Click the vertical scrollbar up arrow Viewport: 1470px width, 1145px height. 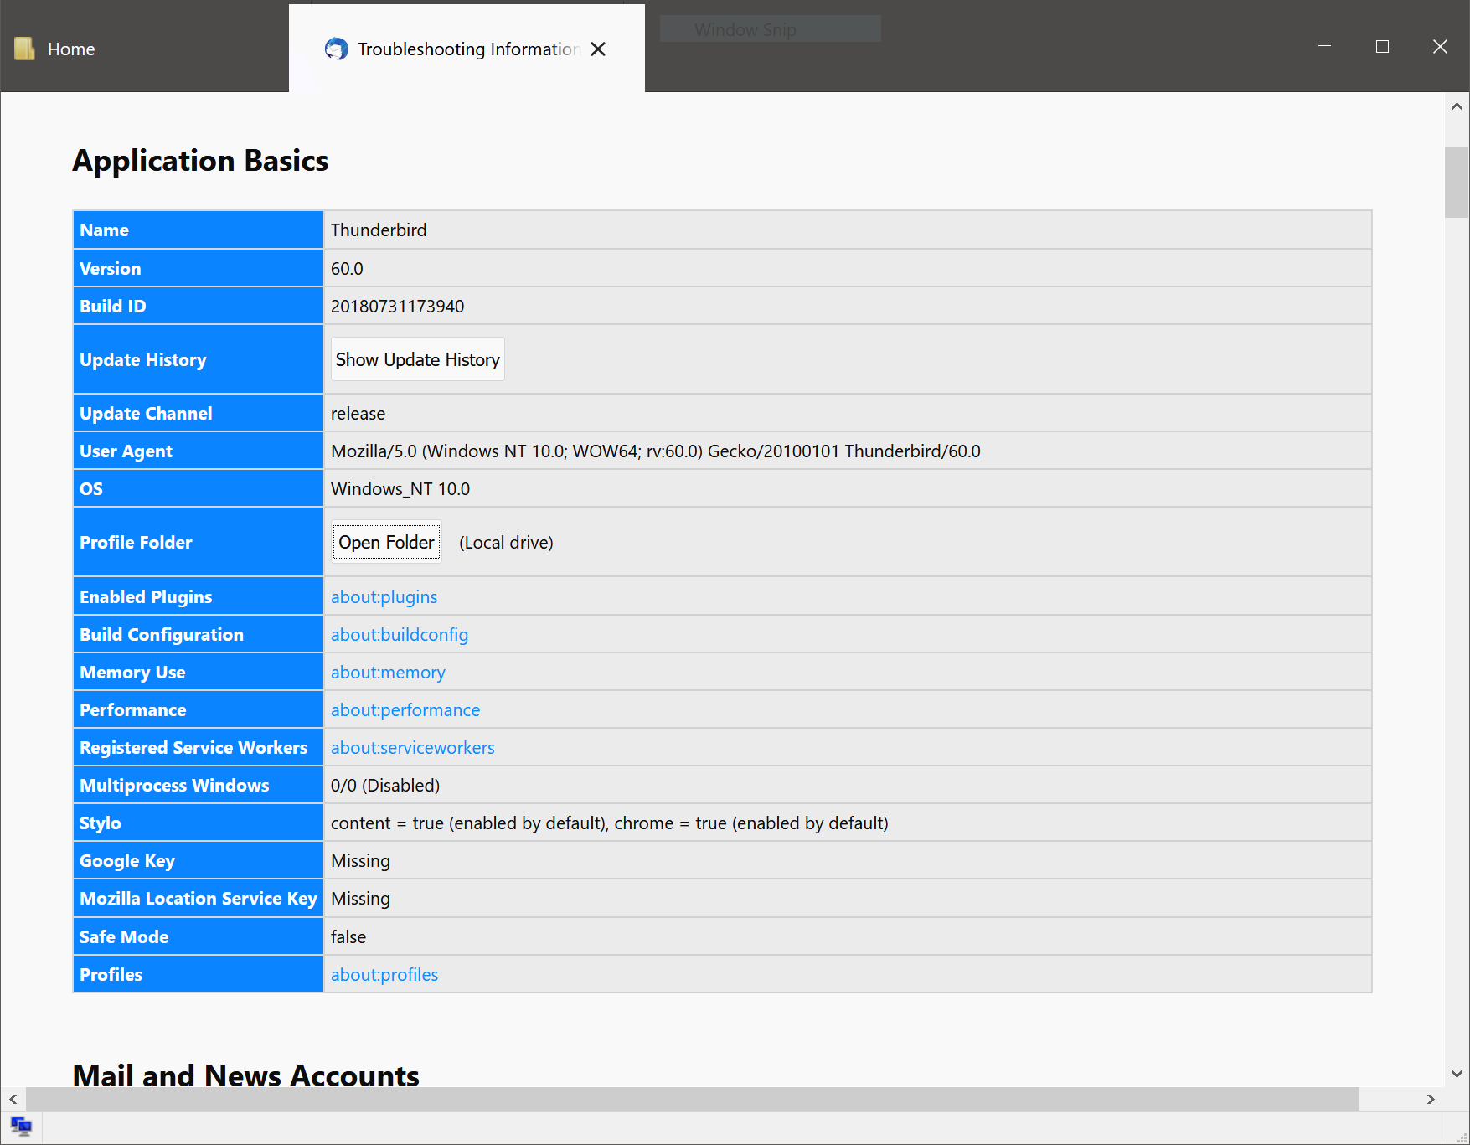tap(1457, 106)
